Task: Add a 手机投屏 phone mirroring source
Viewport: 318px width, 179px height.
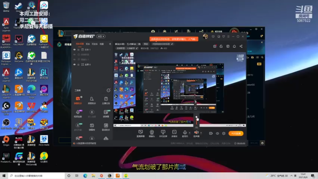Action: click(163, 134)
